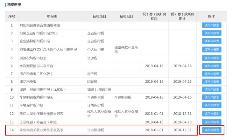
Task: Select the 扣缴企业所得税申报2015 form name
Action: tap(39, 33)
